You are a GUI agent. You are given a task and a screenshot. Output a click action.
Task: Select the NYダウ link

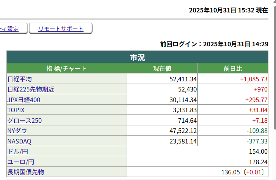(17, 131)
